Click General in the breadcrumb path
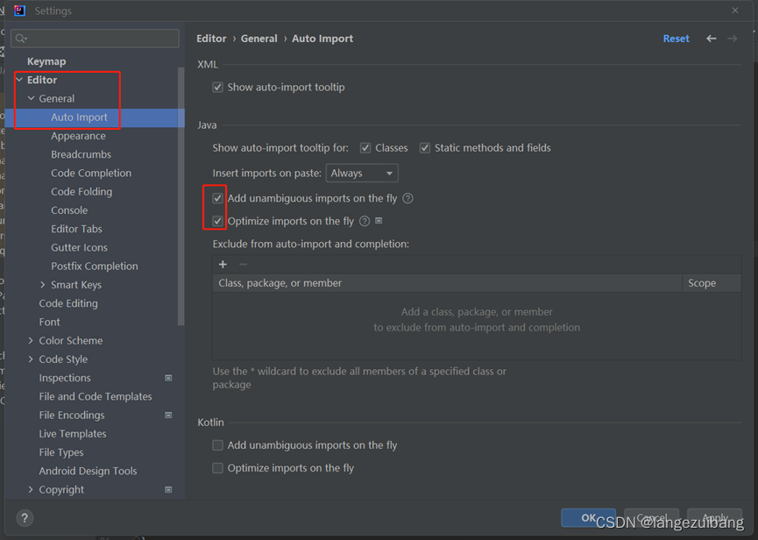Image resolution: width=758 pixels, height=540 pixels. pos(259,39)
